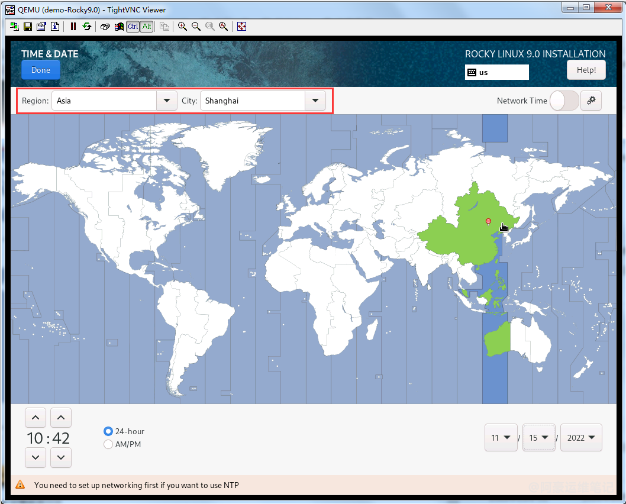Click the full screen toolbar icon

(241, 27)
